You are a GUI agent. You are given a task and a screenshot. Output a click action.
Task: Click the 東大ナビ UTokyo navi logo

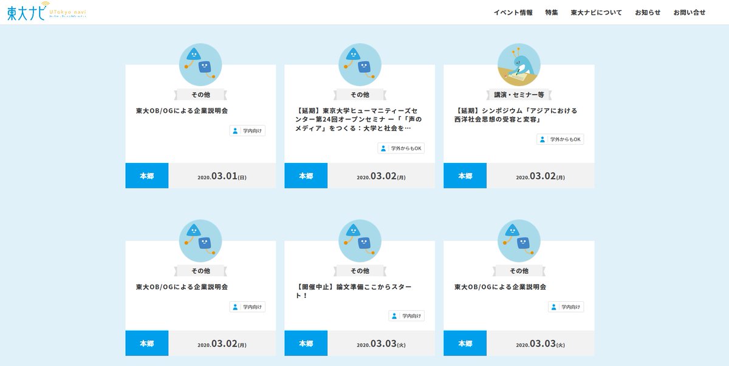point(47,12)
